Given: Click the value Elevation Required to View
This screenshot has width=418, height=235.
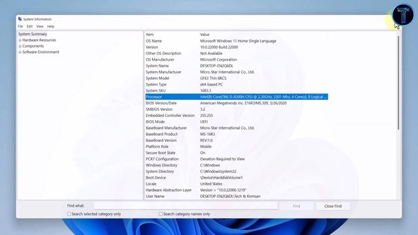Looking at the screenshot, I should (x=222, y=159).
